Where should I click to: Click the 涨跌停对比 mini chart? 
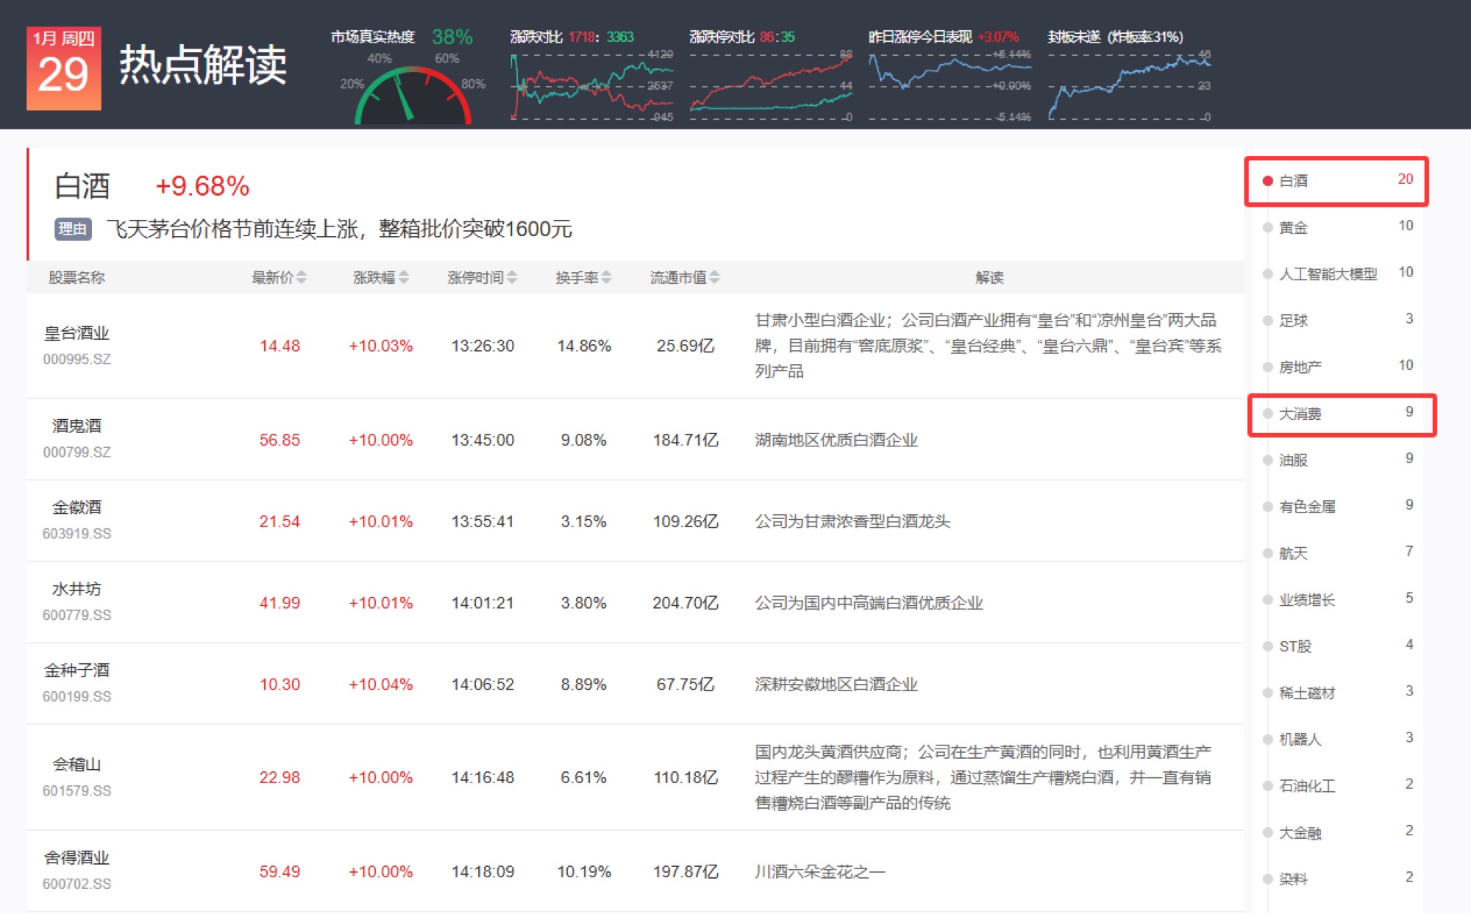(x=769, y=86)
